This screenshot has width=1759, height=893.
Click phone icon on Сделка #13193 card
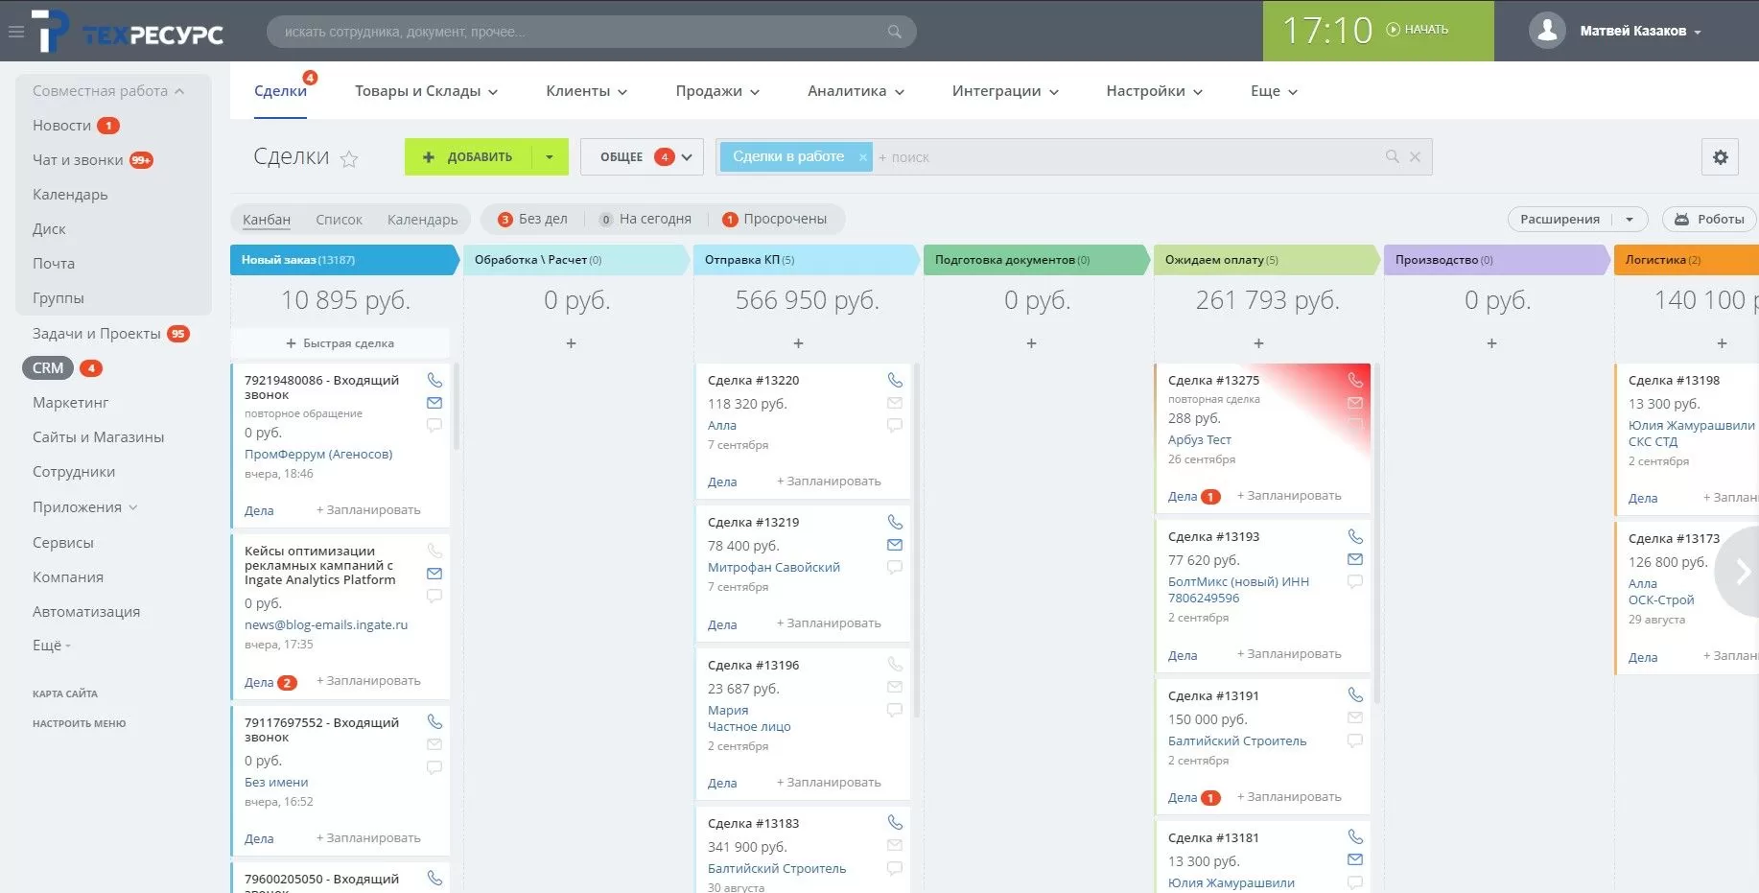click(x=1355, y=537)
